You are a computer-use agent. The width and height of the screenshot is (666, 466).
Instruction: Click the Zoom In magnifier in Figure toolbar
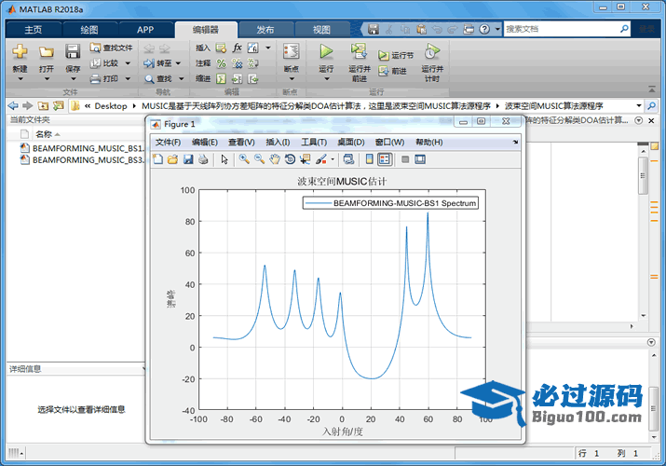[x=243, y=159]
